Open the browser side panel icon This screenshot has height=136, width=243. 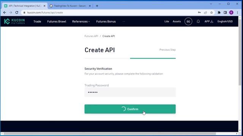[225, 12]
